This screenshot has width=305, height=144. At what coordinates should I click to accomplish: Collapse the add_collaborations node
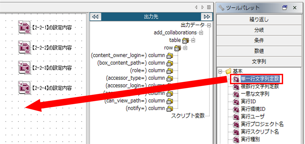201,33
